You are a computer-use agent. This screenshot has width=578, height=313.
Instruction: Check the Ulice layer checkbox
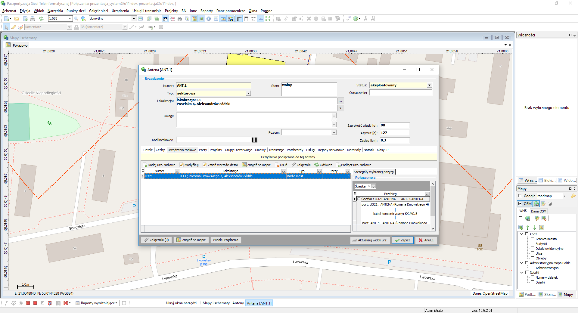point(532,253)
